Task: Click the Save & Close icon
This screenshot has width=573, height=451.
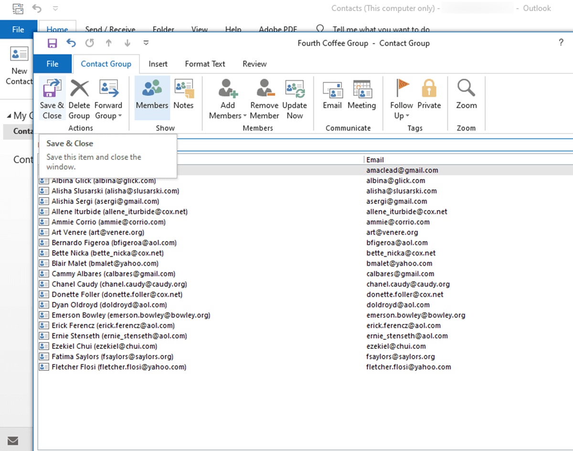Action: coord(52,89)
